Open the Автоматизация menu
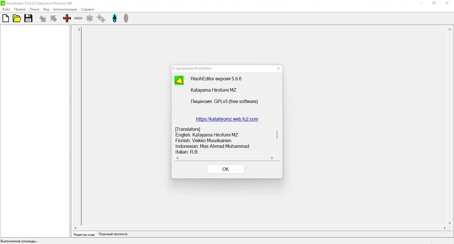The height and width of the screenshot is (244, 454). (x=65, y=9)
